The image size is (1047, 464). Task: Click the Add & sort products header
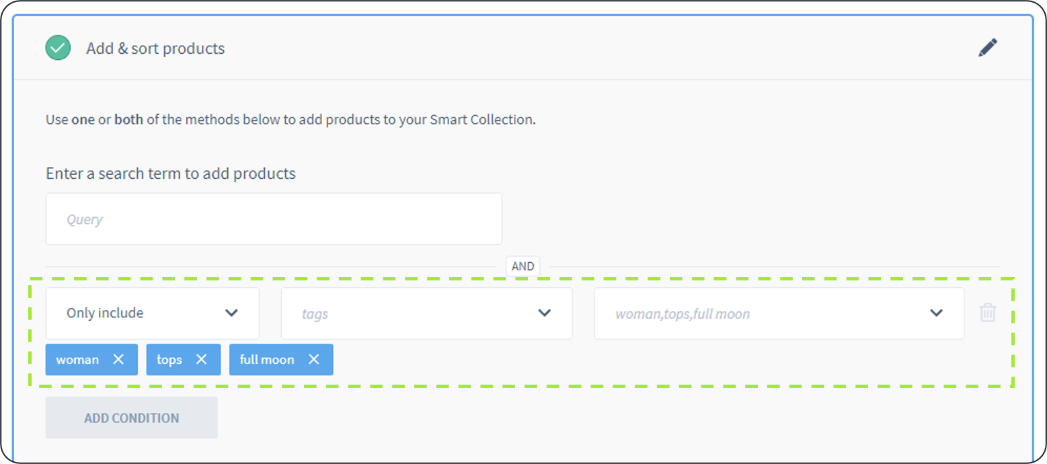[155, 48]
